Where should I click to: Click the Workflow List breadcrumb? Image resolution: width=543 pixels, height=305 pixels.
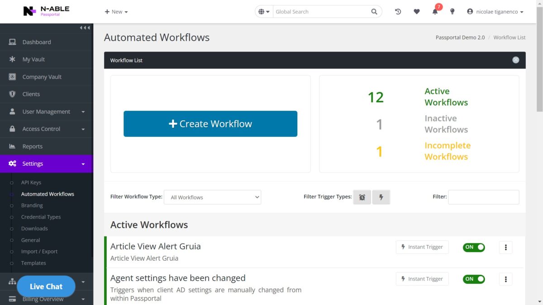[x=510, y=38]
